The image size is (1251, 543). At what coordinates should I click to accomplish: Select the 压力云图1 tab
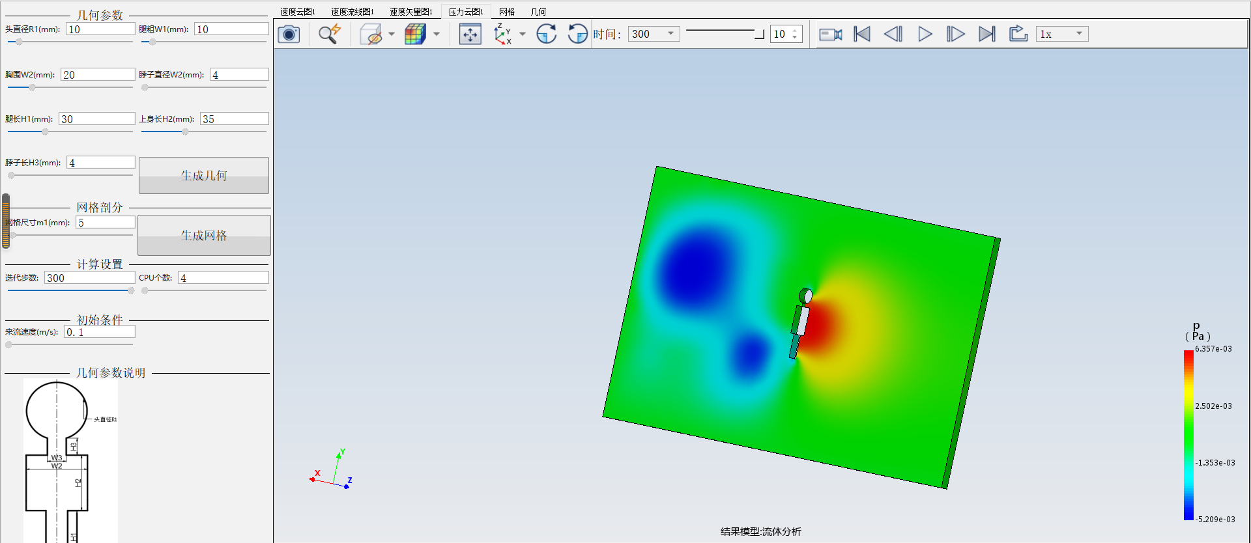click(466, 12)
